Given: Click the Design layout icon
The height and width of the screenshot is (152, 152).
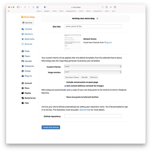Looking at the screenshot, I should coord(23,71).
